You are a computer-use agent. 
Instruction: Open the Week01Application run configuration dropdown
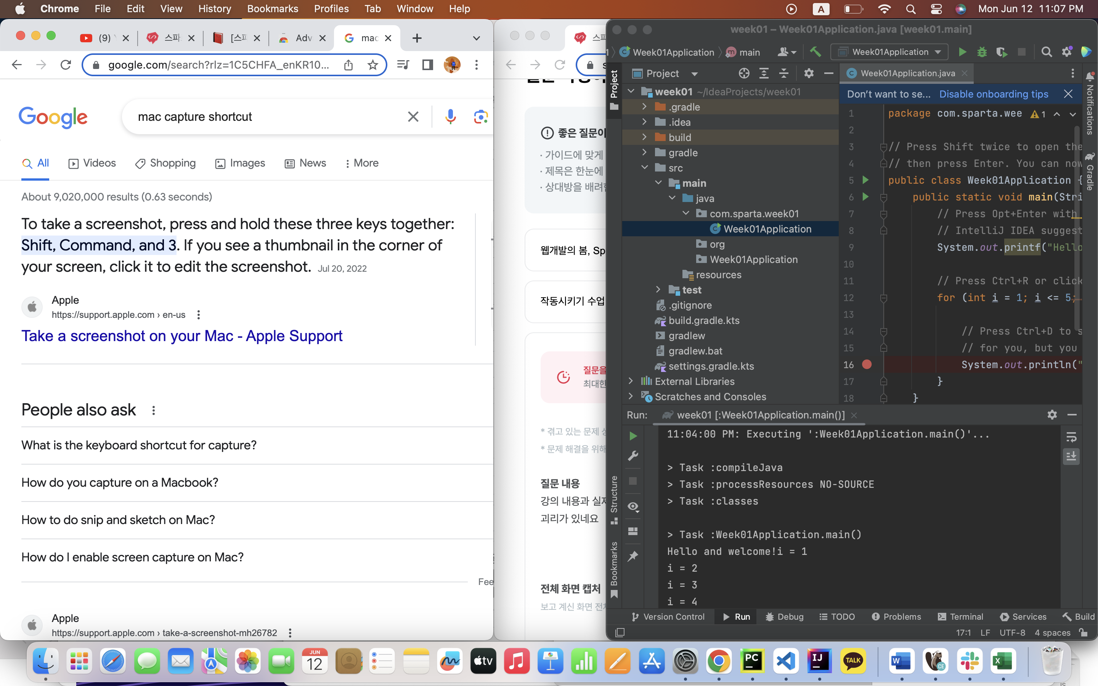pyautogui.click(x=889, y=52)
